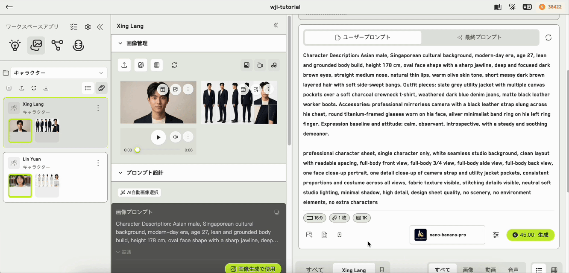Collapse the workspace apps sidebar
Screen dimensions: 569x273
100,27
